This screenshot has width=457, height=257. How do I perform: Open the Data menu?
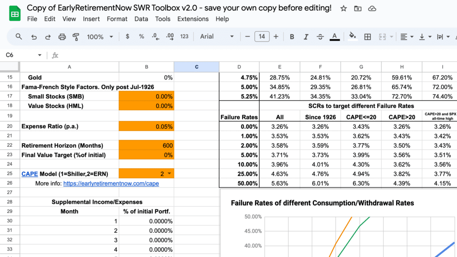pyautogui.click(x=141, y=19)
